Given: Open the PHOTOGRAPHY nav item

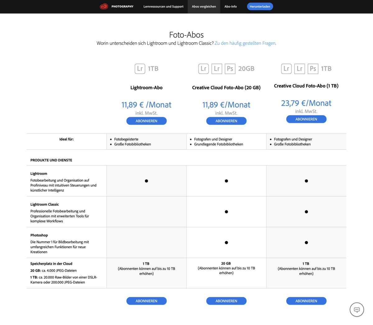Looking at the screenshot, I should 122,7.
